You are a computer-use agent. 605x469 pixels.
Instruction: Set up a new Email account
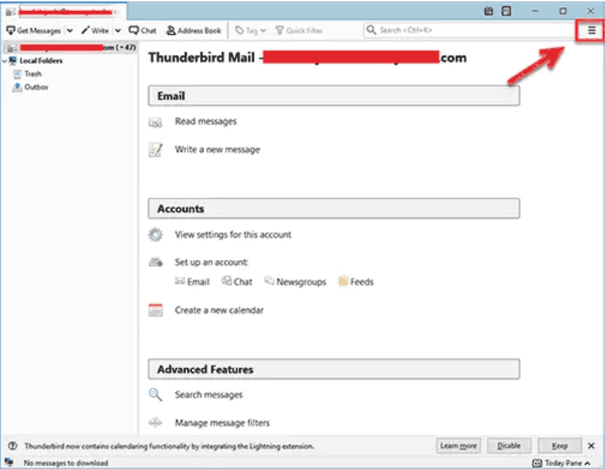(192, 282)
